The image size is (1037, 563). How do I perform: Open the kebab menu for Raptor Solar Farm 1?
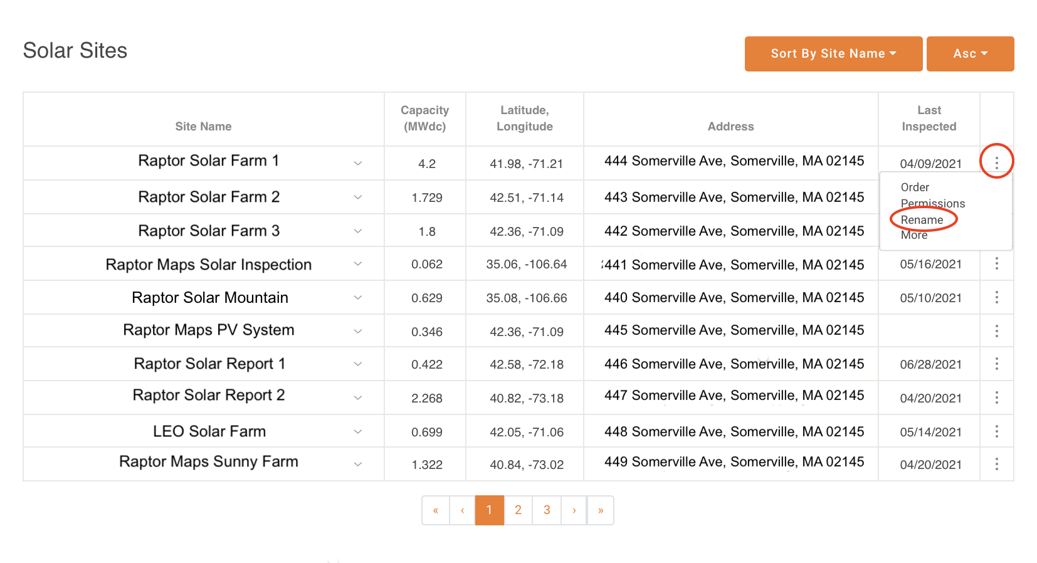[996, 163]
